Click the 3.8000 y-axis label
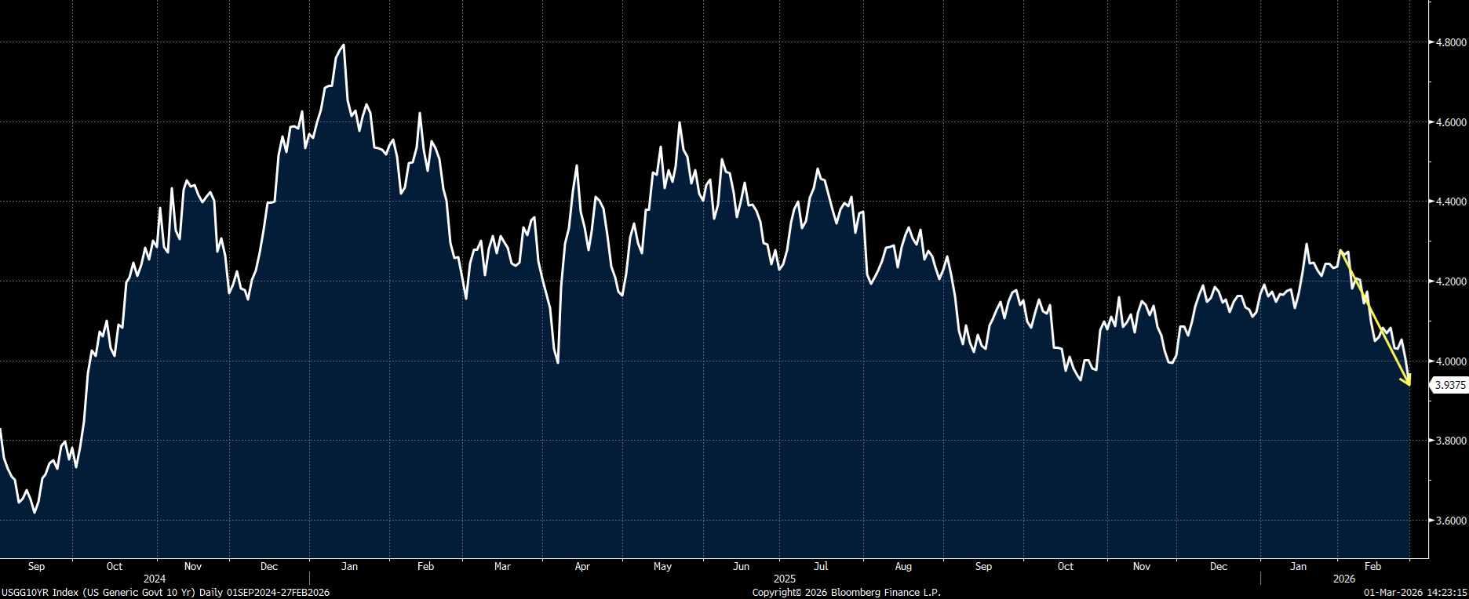 pos(1451,441)
